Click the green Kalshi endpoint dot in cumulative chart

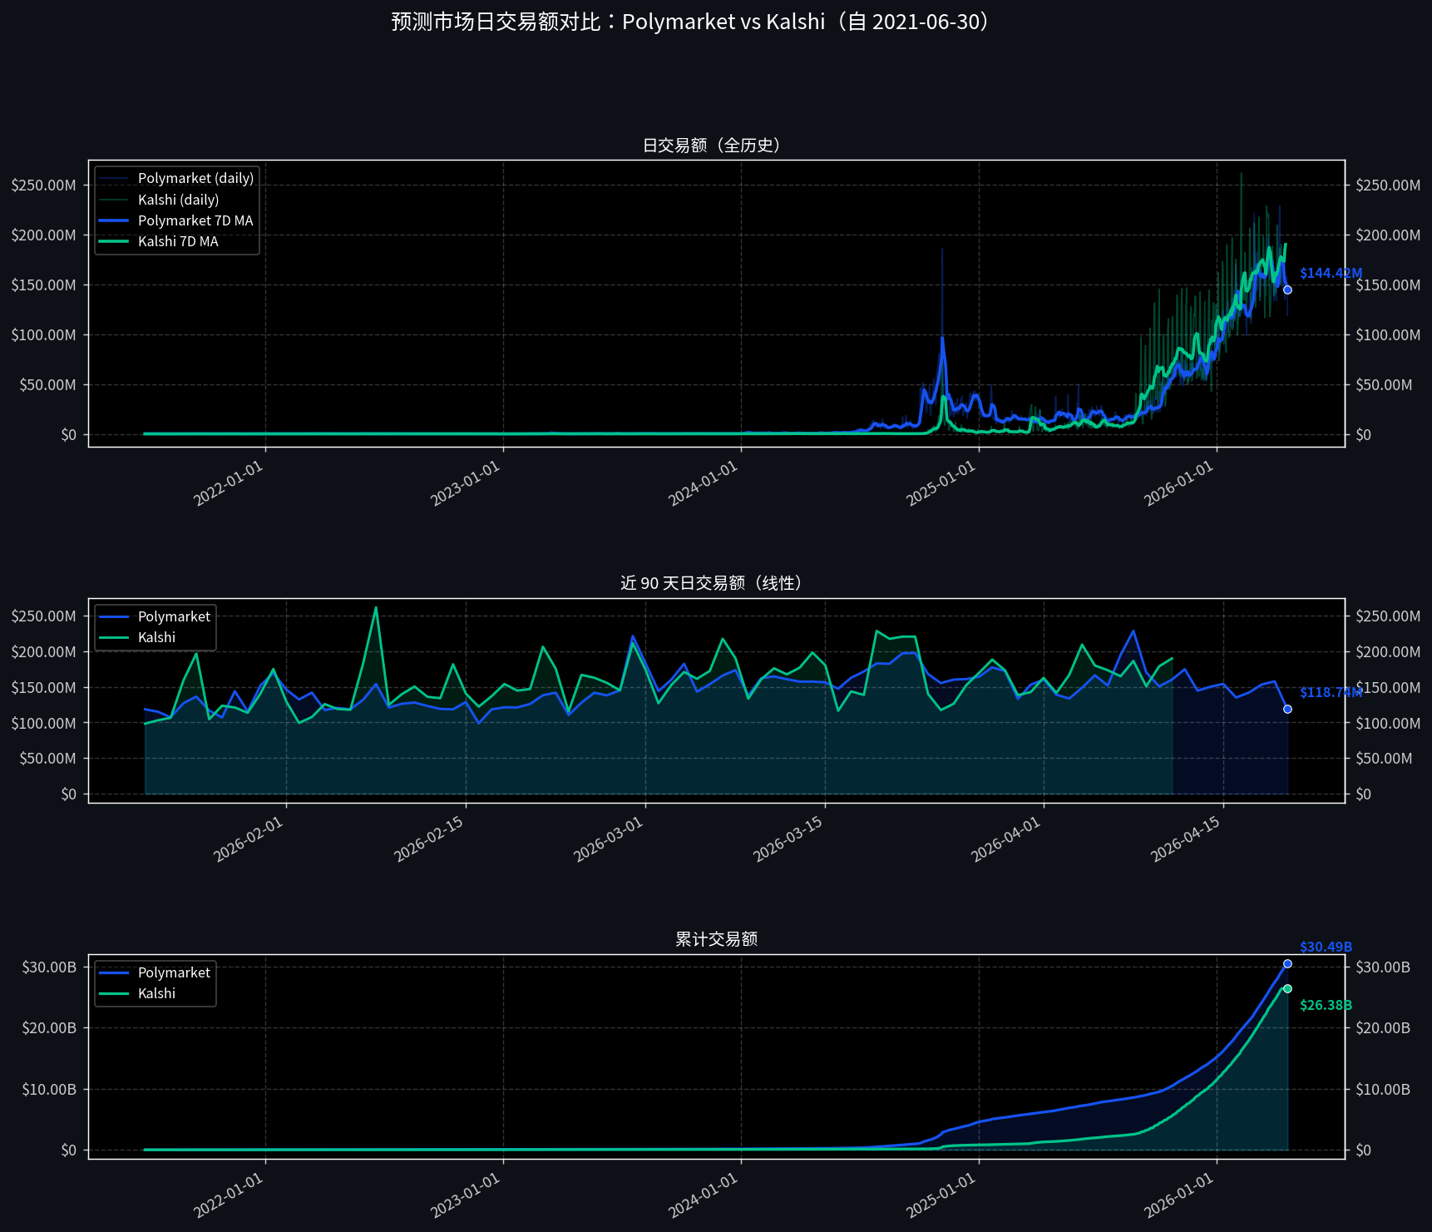(x=1287, y=988)
